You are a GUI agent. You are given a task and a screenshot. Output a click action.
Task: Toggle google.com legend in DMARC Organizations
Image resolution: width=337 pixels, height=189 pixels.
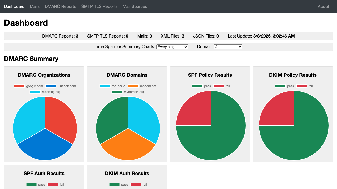[x=28, y=86]
